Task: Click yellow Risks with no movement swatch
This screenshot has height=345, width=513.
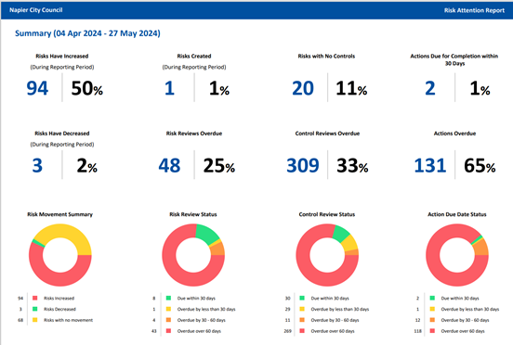Action: click(35, 320)
